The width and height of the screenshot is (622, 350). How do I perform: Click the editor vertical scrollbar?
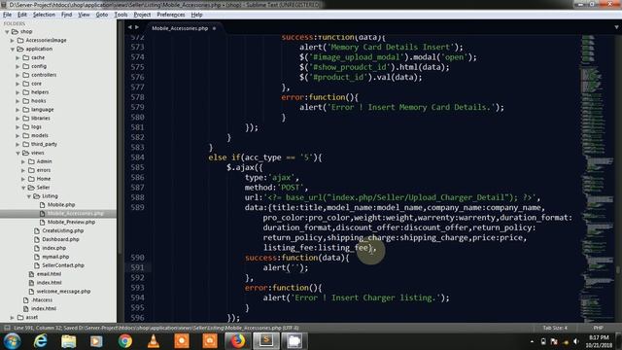pos(617,270)
